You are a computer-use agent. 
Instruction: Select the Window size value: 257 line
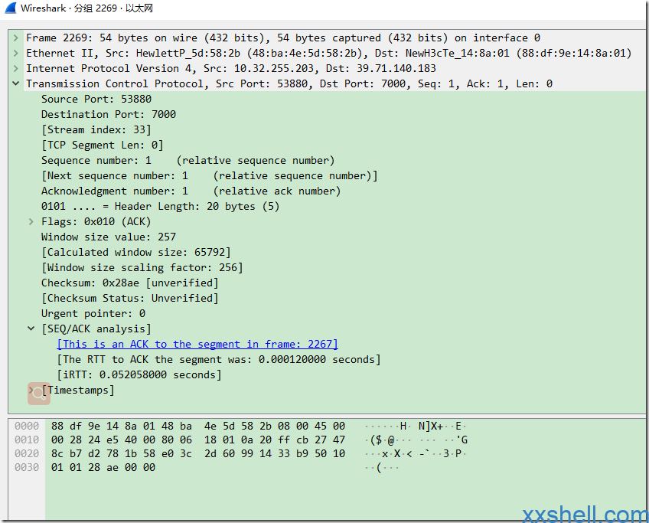pyautogui.click(x=109, y=237)
